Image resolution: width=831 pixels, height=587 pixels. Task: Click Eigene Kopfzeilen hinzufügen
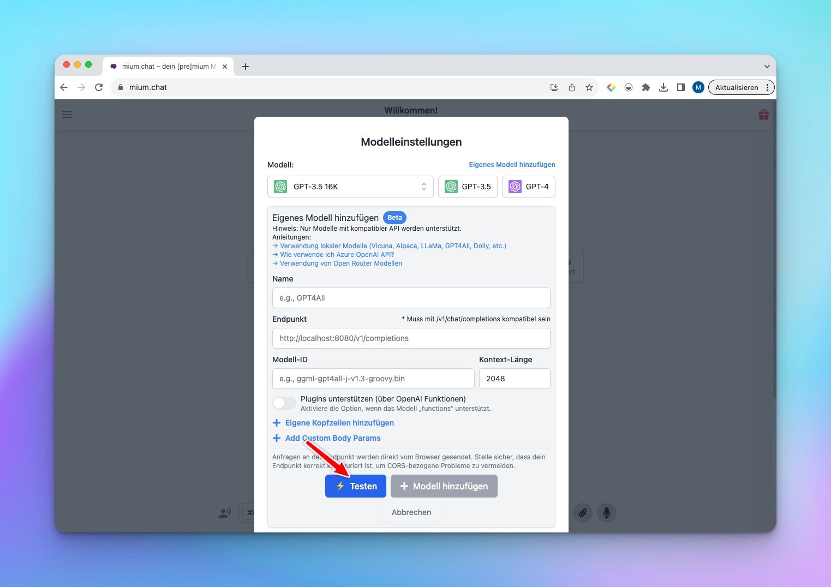[x=333, y=423]
